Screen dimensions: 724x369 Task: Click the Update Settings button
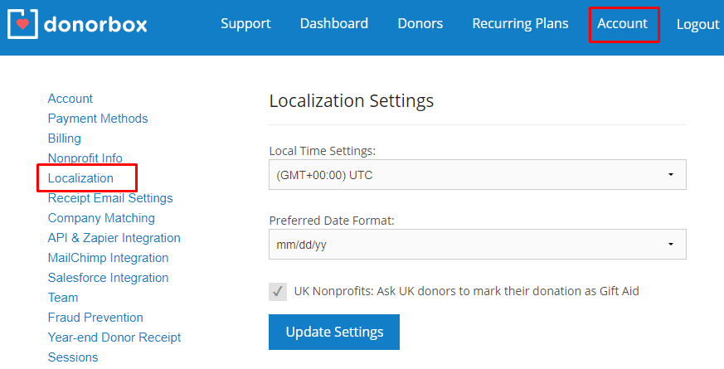coord(334,332)
